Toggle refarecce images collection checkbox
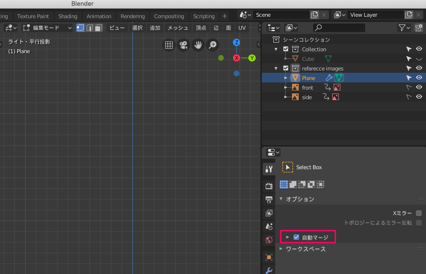Image resolution: width=426 pixels, height=274 pixels. click(286, 68)
